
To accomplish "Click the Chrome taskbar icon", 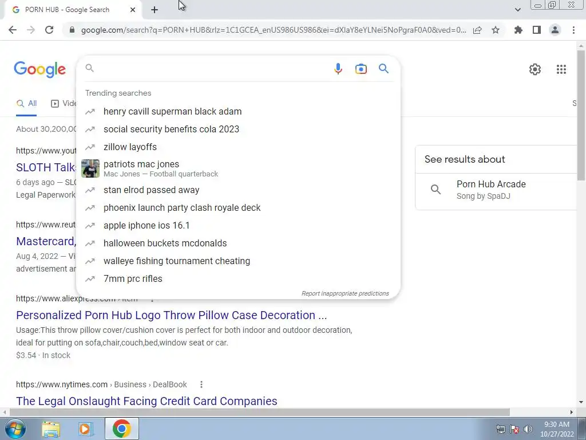I will 121,429.
